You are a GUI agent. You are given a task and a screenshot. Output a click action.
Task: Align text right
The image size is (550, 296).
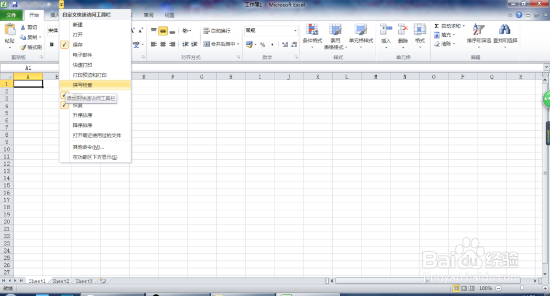172,44
